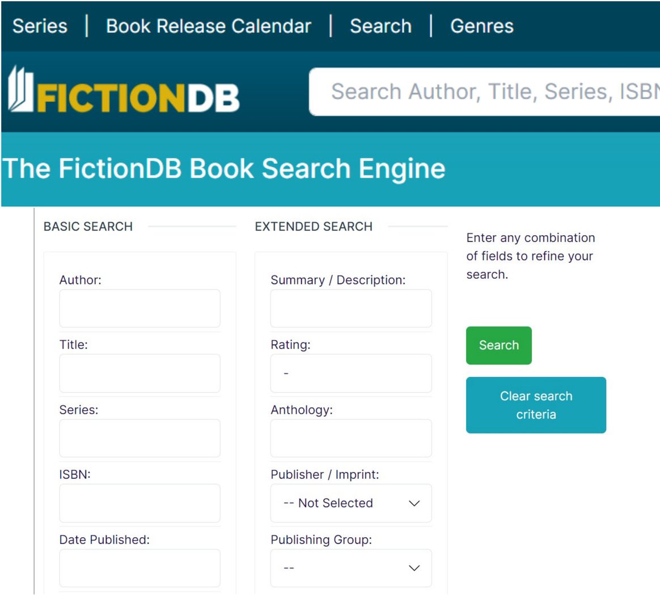Click The FictionDB Book Search Engine heading
This screenshot has width=660, height=595.
(x=222, y=168)
